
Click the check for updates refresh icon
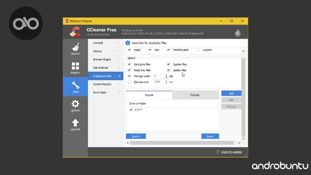(x=218, y=152)
